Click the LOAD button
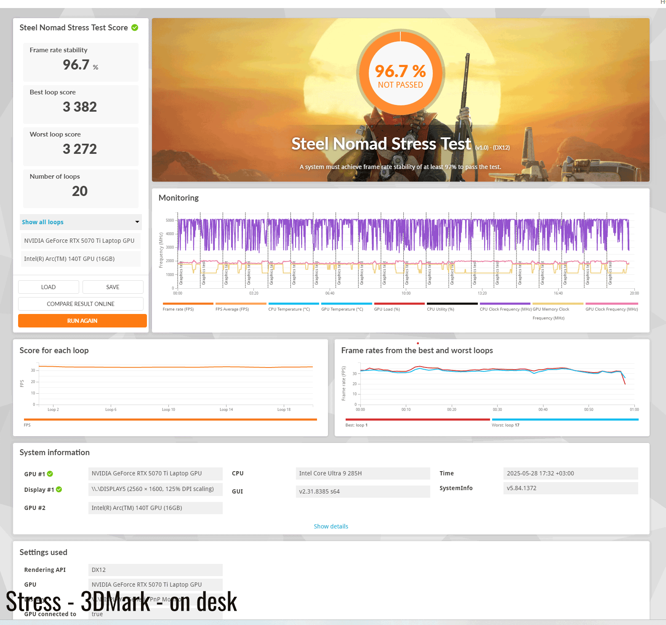Viewport: 666px width, 625px height. click(48, 287)
